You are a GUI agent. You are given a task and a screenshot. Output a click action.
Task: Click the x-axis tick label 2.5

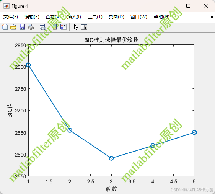[91, 182]
